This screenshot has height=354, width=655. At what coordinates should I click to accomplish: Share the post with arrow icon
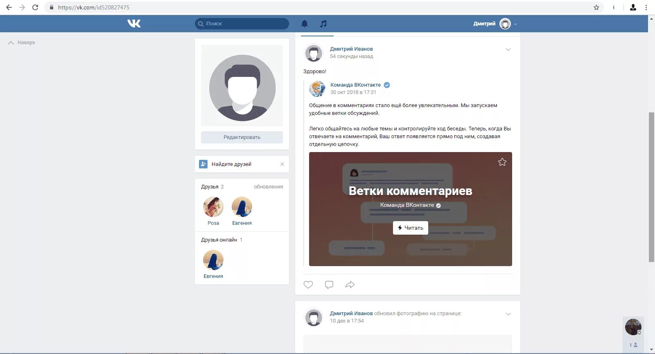click(x=350, y=285)
